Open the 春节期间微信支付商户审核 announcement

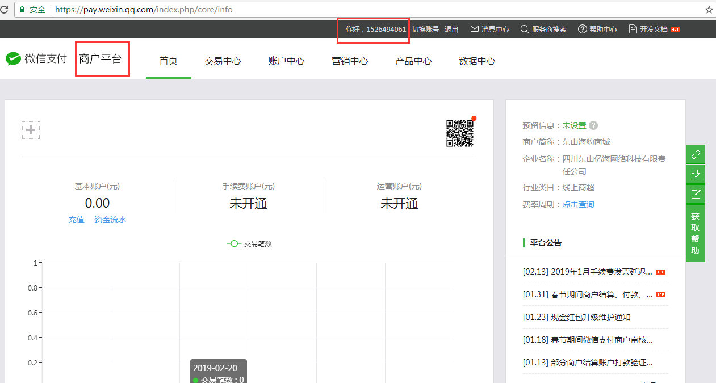pyautogui.click(x=588, y=340)
